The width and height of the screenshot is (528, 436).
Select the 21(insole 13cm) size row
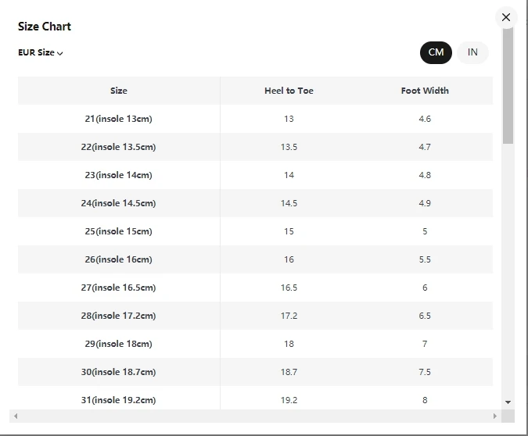tap(119, 119)
